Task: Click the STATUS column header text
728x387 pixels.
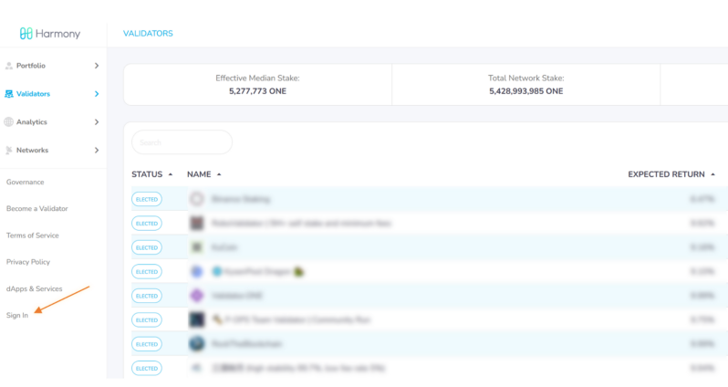Action: (147, 174)
